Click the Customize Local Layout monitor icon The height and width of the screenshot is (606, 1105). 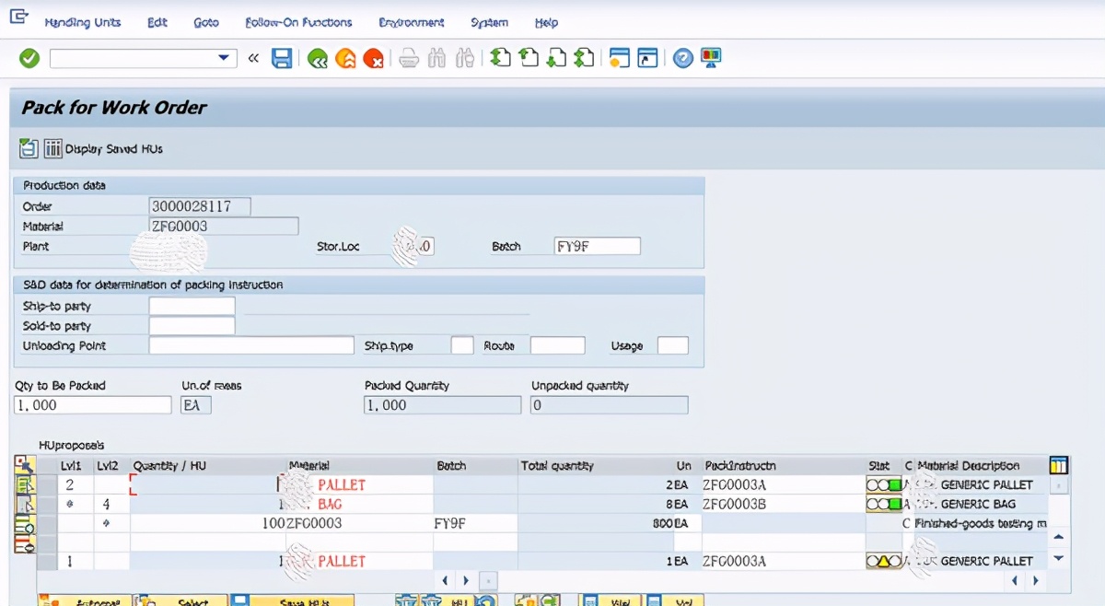(711, 59)
